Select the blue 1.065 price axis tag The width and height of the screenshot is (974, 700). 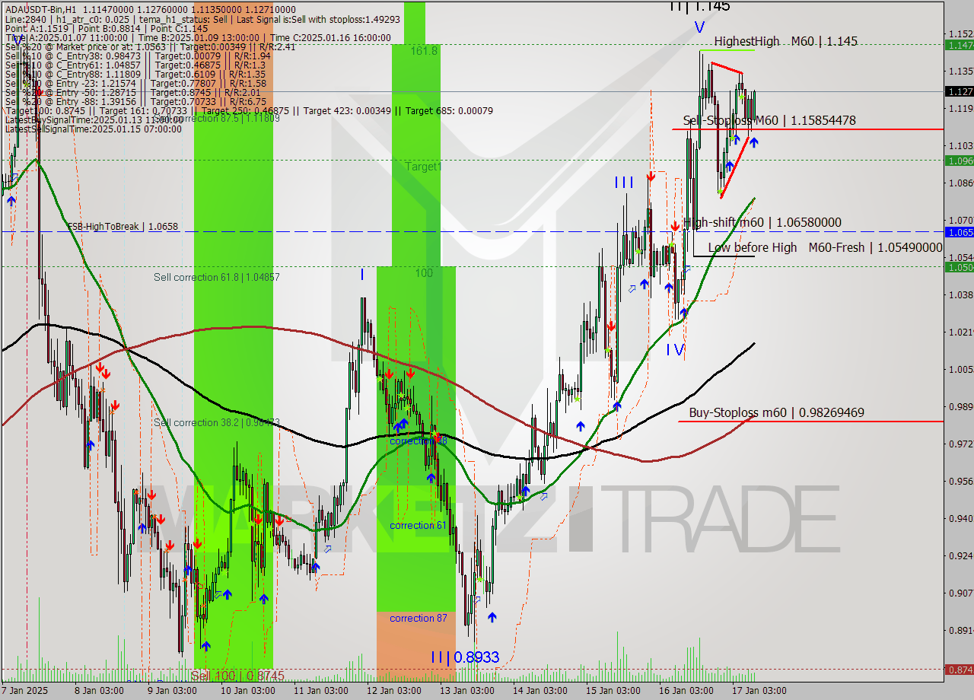coord(959,231)
